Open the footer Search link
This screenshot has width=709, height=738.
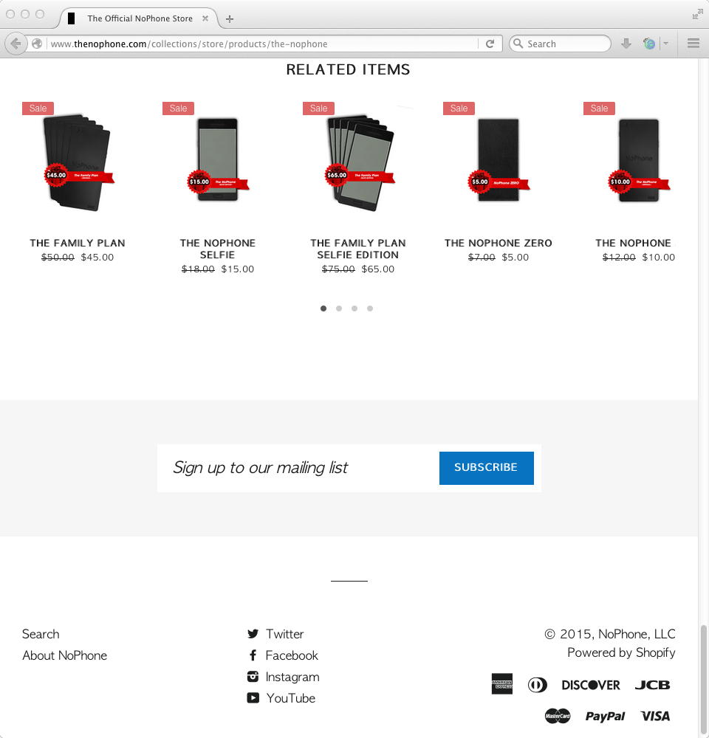[41, 634]
